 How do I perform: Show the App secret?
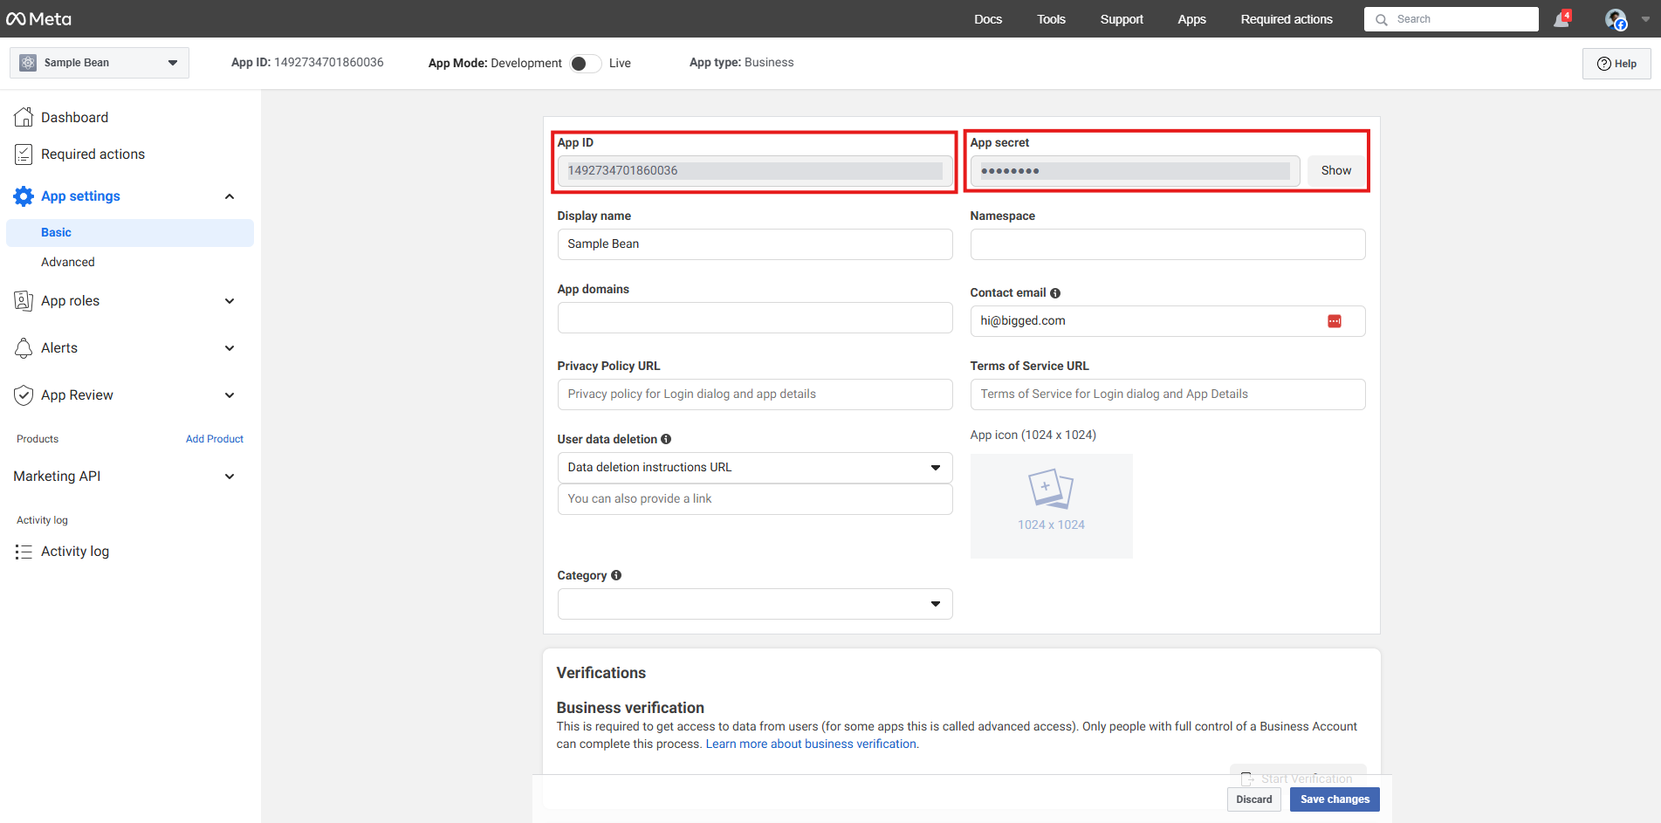1335,171
